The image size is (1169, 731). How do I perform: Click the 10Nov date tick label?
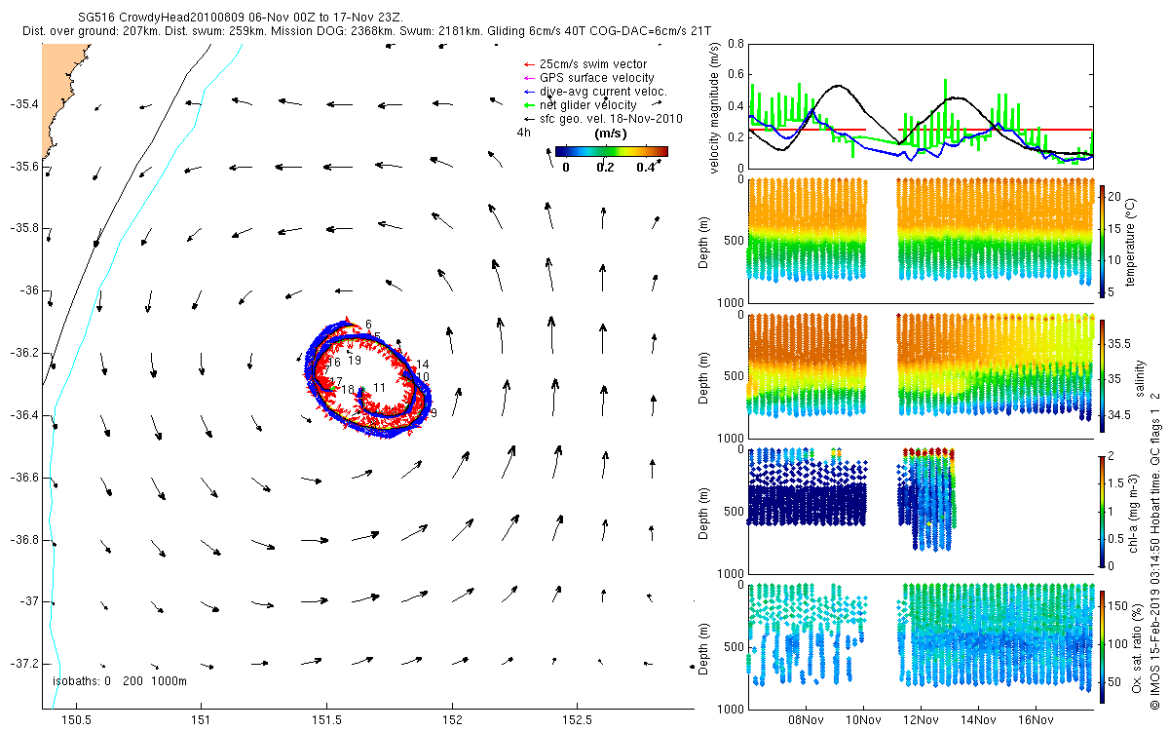tap(863, 720)
